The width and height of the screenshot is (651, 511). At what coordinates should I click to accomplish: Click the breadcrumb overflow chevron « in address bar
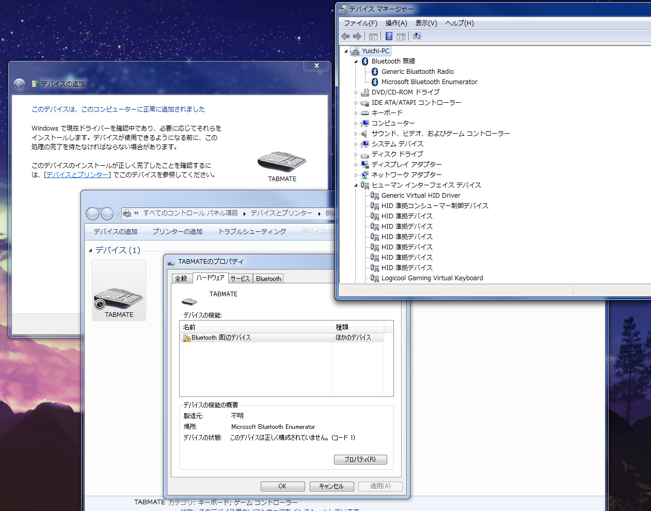click(x=136, y=213)
